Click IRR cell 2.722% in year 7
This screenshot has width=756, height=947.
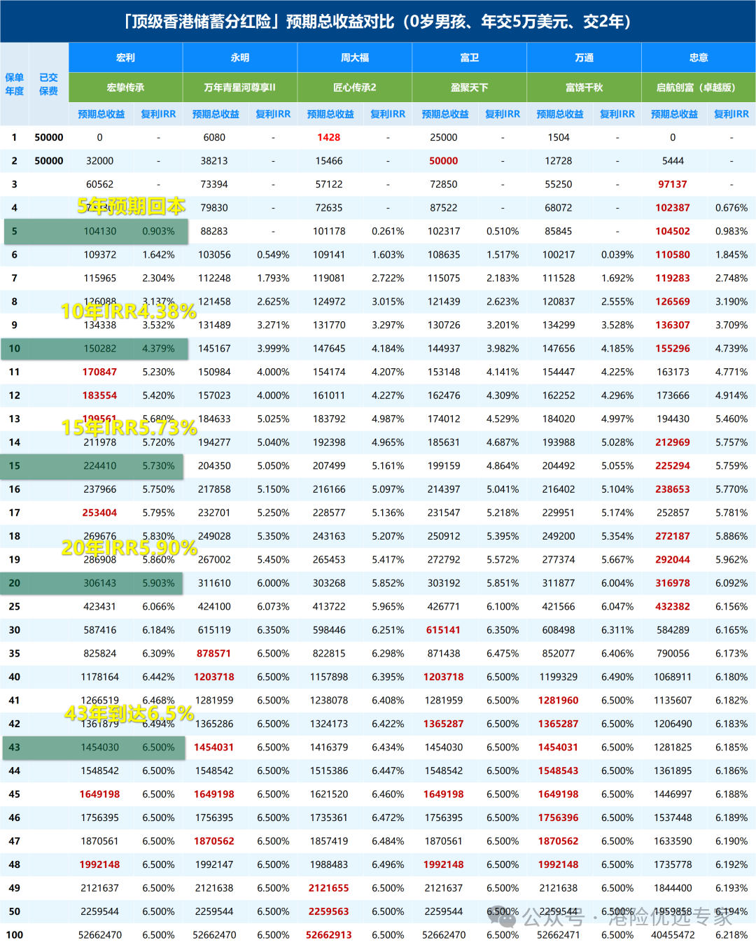coord(388,279)
